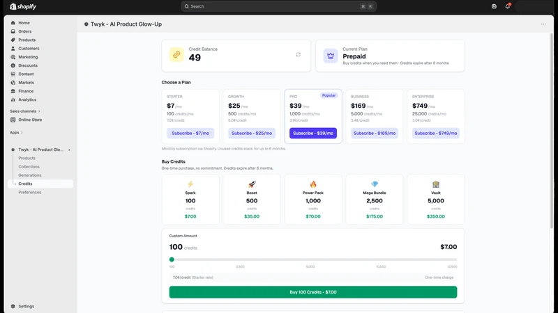
Task: Open the notifications bell
Action: (508, 6)
